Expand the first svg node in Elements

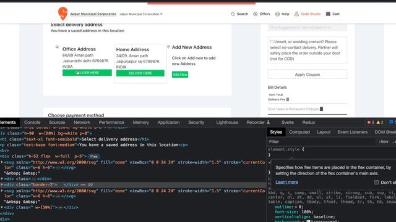coord(2,162)
